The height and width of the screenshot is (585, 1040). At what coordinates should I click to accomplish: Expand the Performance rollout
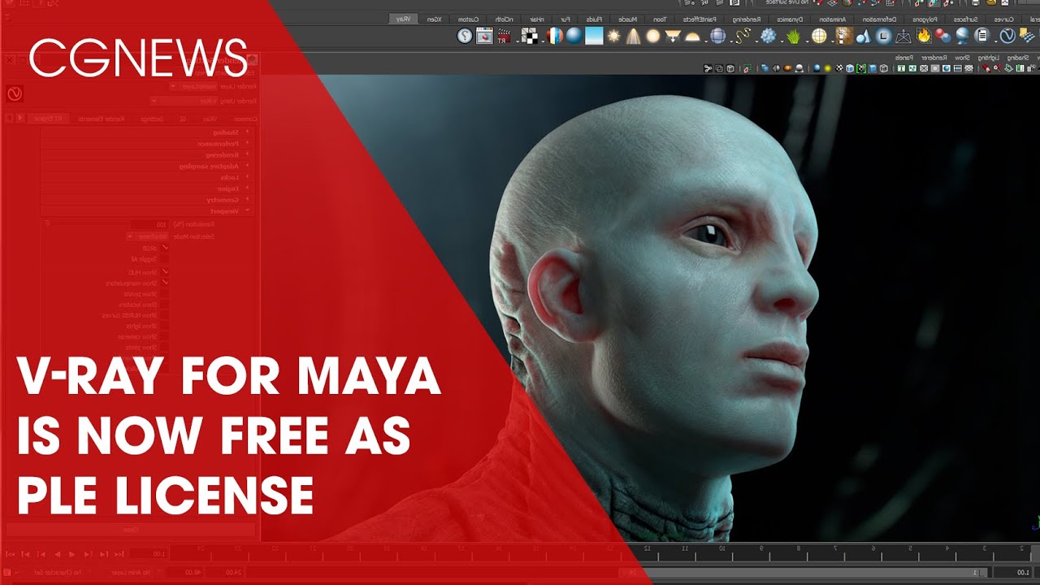click(x=147, y=143)
